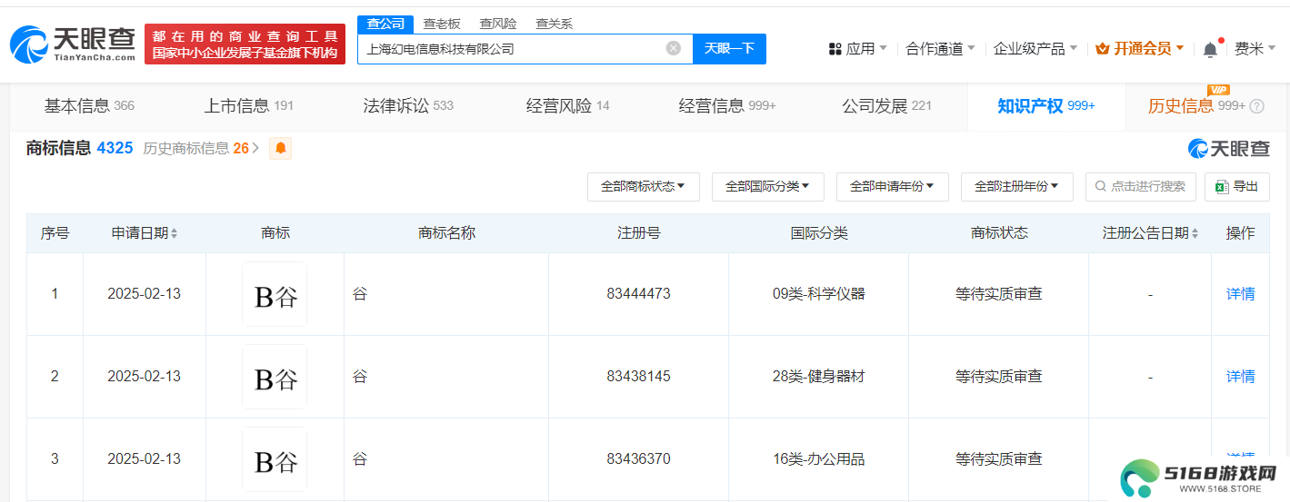Click the 商标信息 4325 heading
The width and height of the screenshot is (1290, 502).
(x=80, y=148)
